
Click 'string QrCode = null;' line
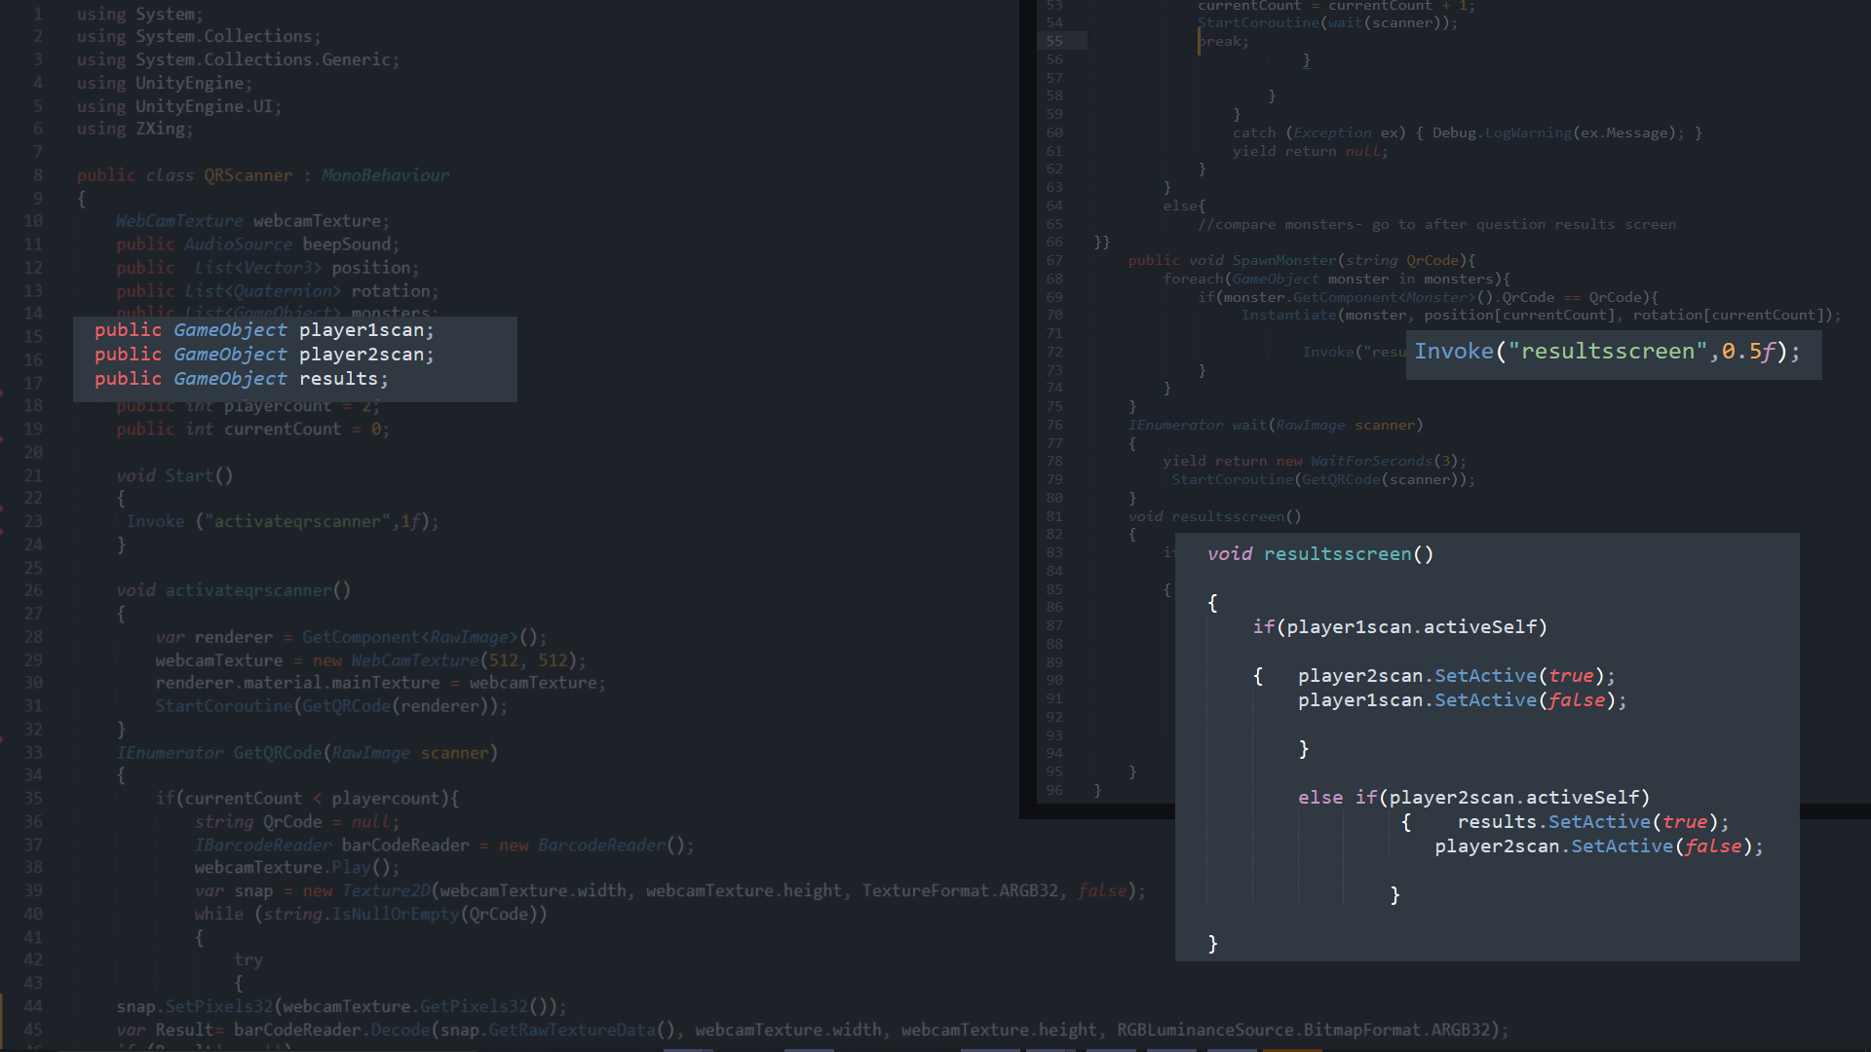click(x=297, y=822)
